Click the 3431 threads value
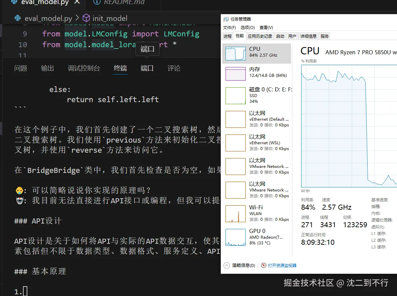The image size is (397, 296). [x=328, y=225]
